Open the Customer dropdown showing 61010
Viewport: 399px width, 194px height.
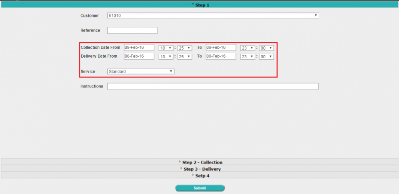coord(213,15)
